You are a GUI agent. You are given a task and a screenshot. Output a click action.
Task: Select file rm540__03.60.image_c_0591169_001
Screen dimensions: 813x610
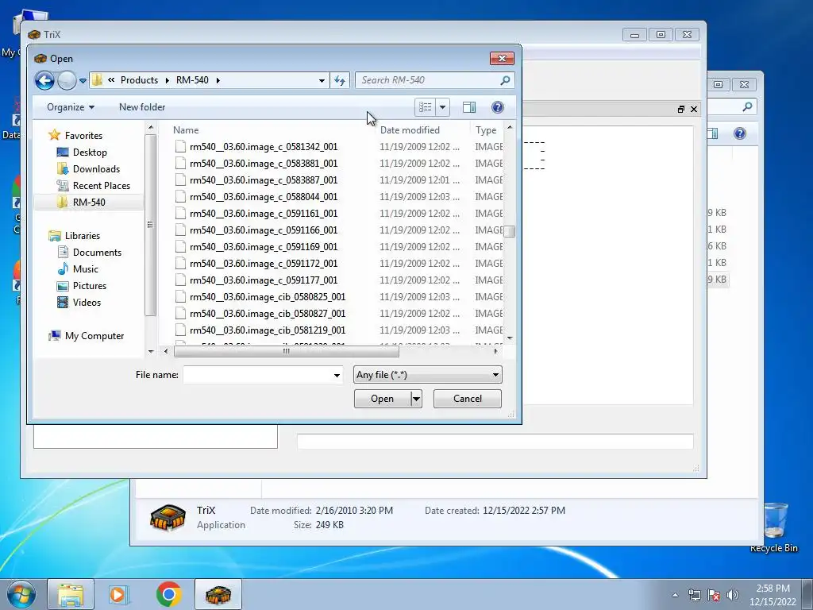pyautogui.click(x=264, y=247)
